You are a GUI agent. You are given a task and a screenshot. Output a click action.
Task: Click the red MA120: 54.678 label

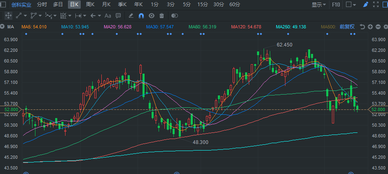pyautogui.click(x=246, y=27)
